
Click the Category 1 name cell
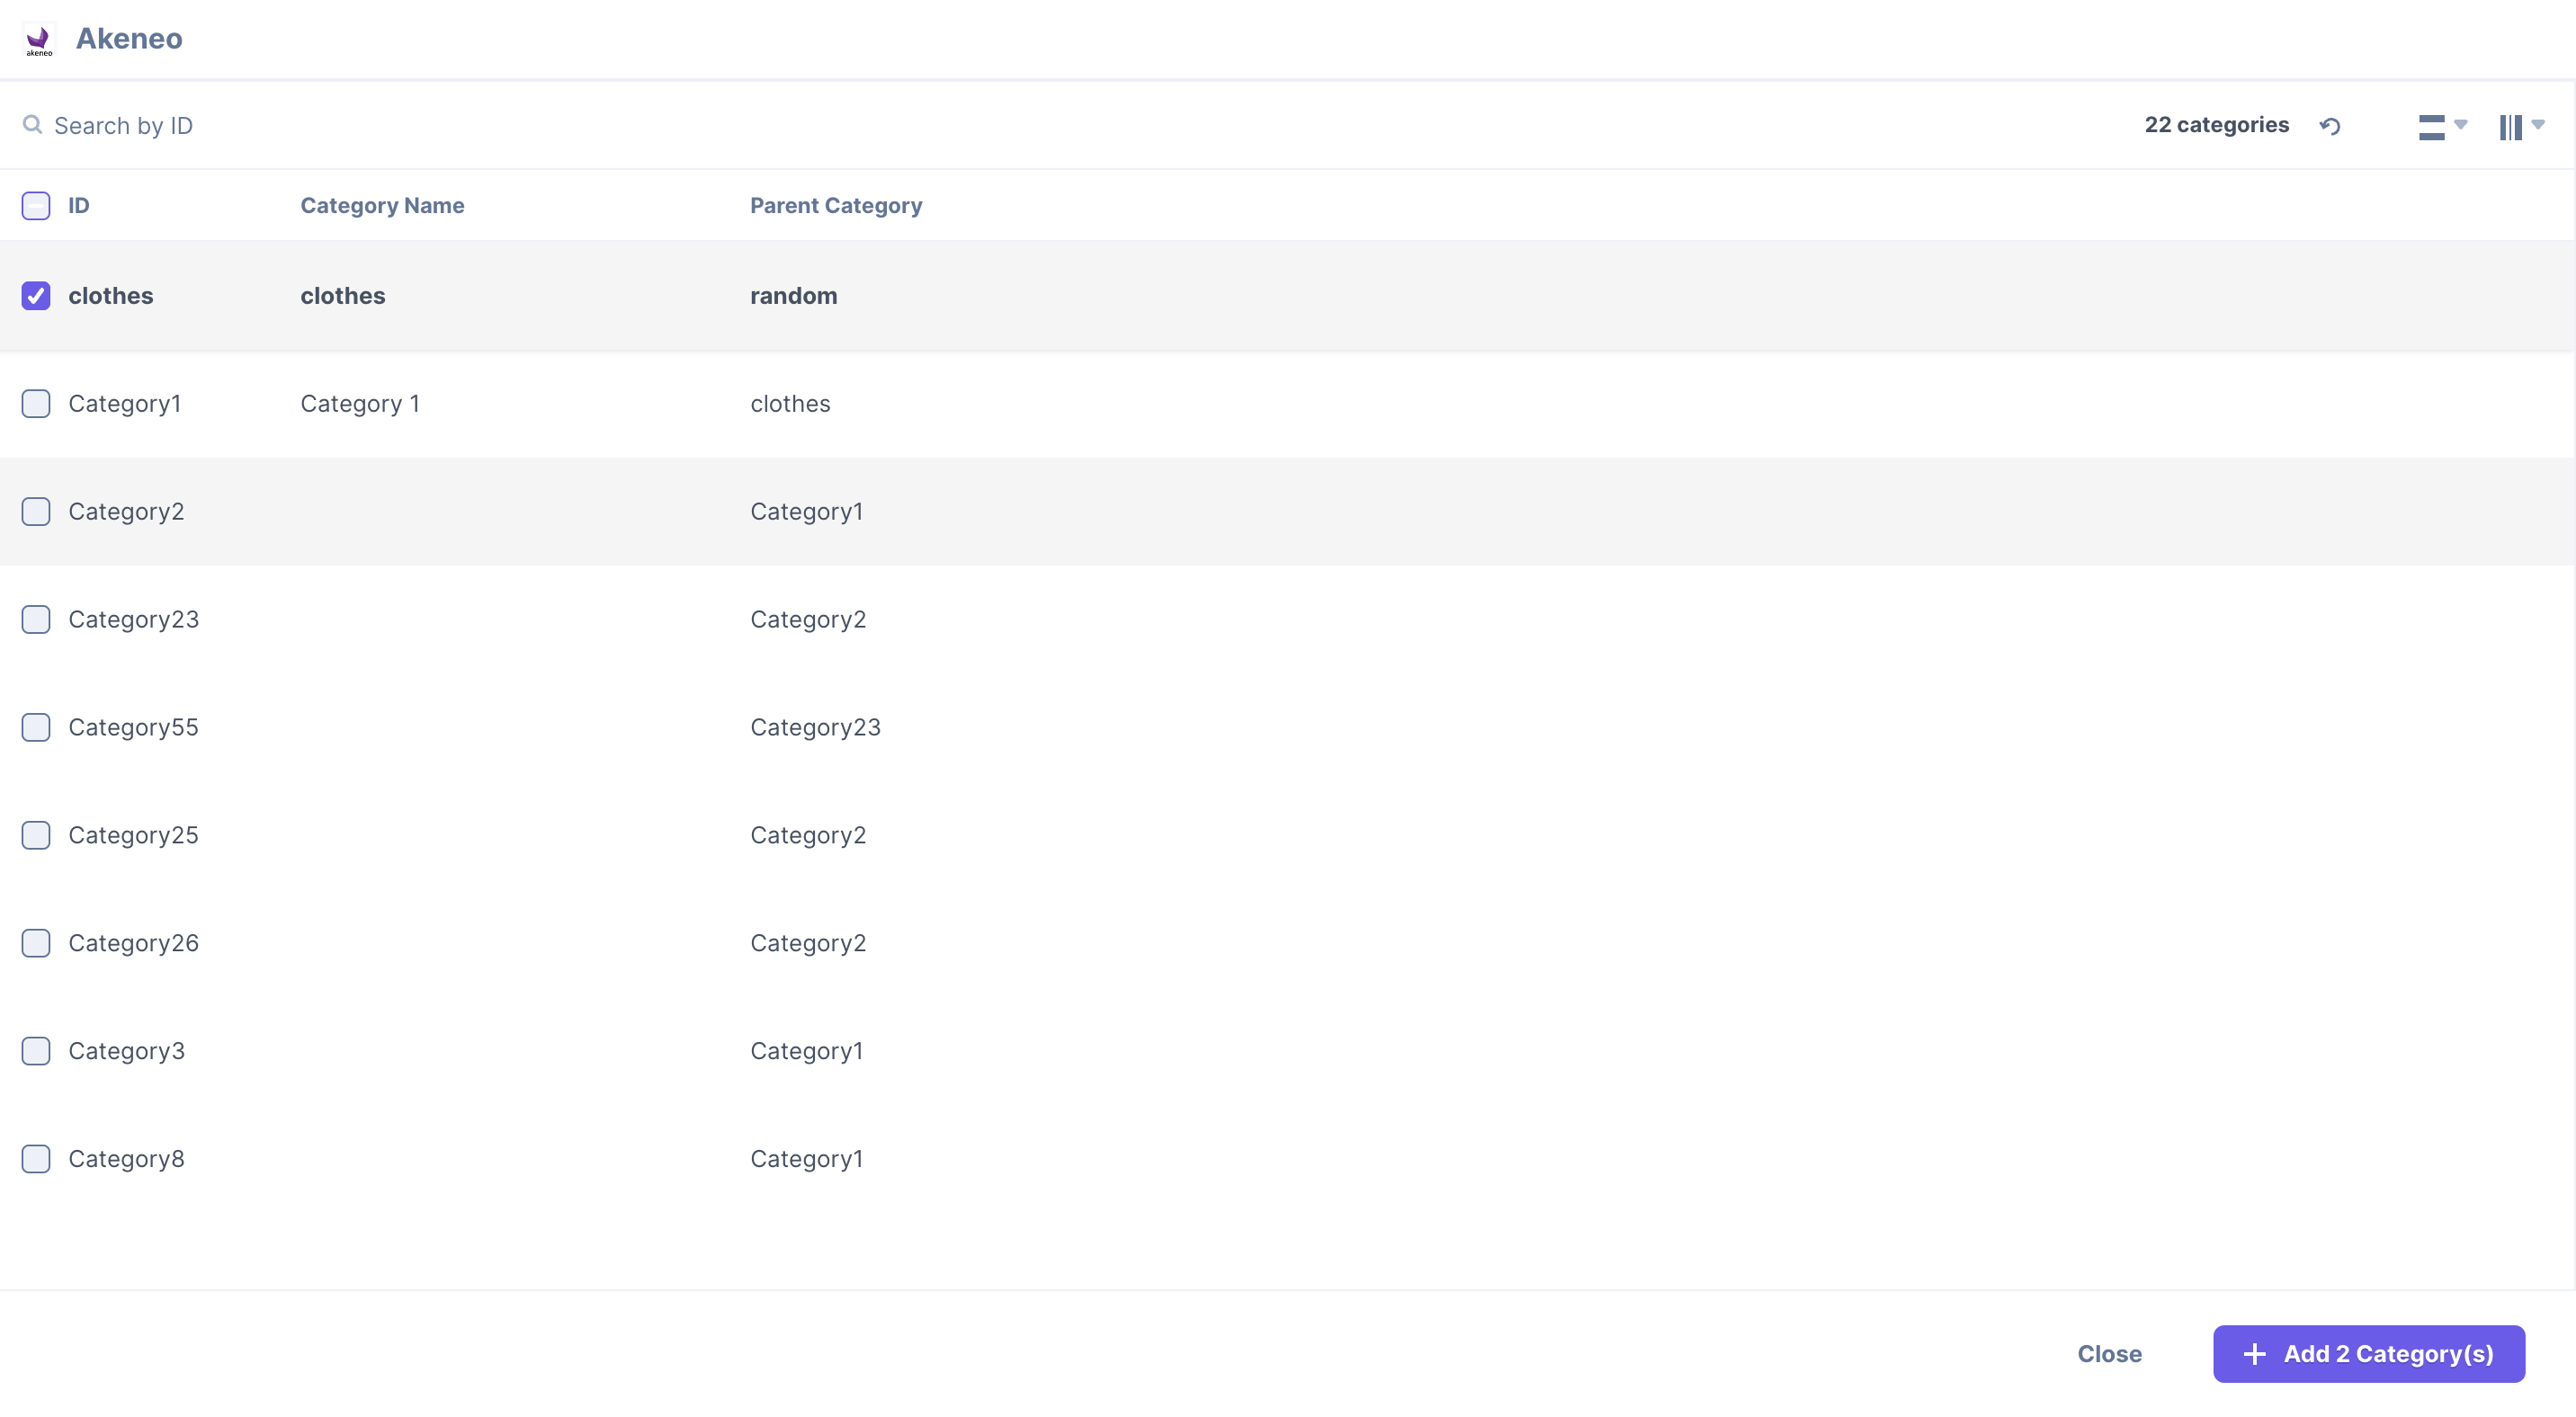tap(360, 404)
